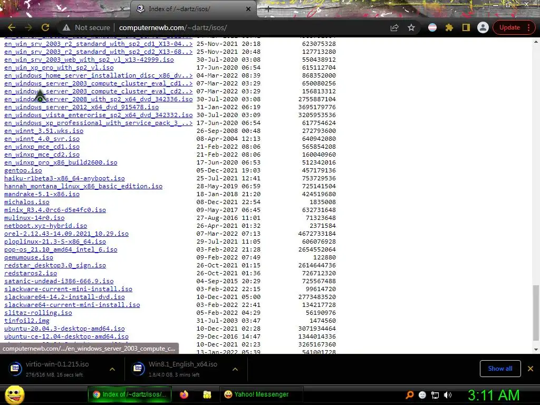Reload the page with the refresh icon
540x405 pixels.
tap(45, 27)
